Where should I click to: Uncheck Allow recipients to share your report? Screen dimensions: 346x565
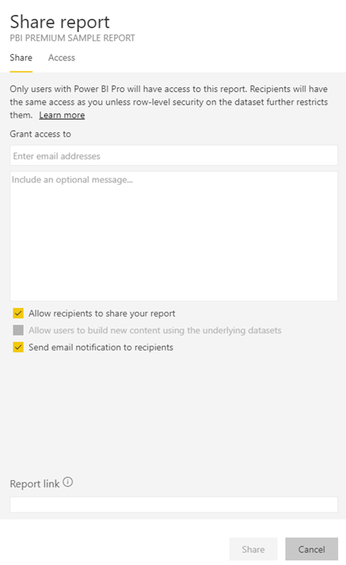[18, 313]
